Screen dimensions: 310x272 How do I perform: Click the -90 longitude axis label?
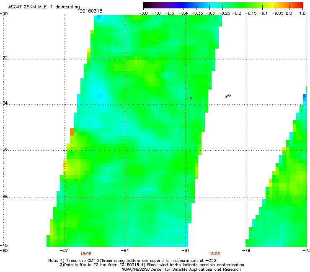4,251
